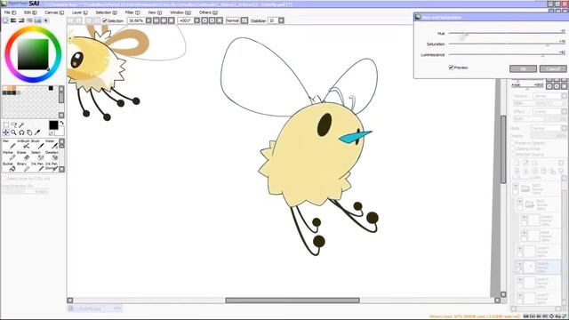The width and height of the screenshot is (569, 320).
Task: Open the Filter menu
Action: coord(132,12)
